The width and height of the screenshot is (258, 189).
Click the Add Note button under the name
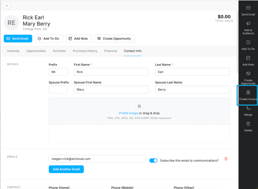78,39
